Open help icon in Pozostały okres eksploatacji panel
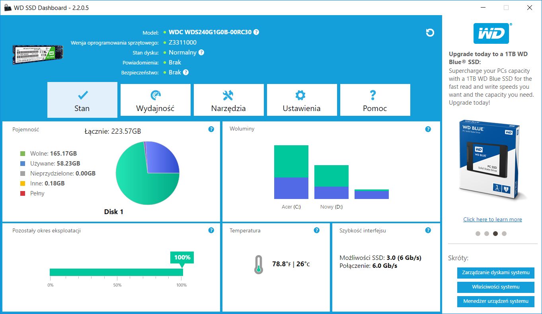 211,230
